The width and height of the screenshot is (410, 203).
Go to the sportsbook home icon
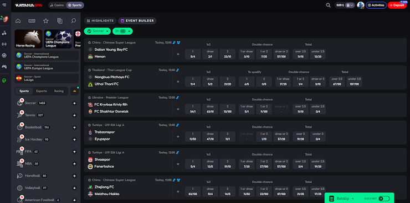[18, 21]
